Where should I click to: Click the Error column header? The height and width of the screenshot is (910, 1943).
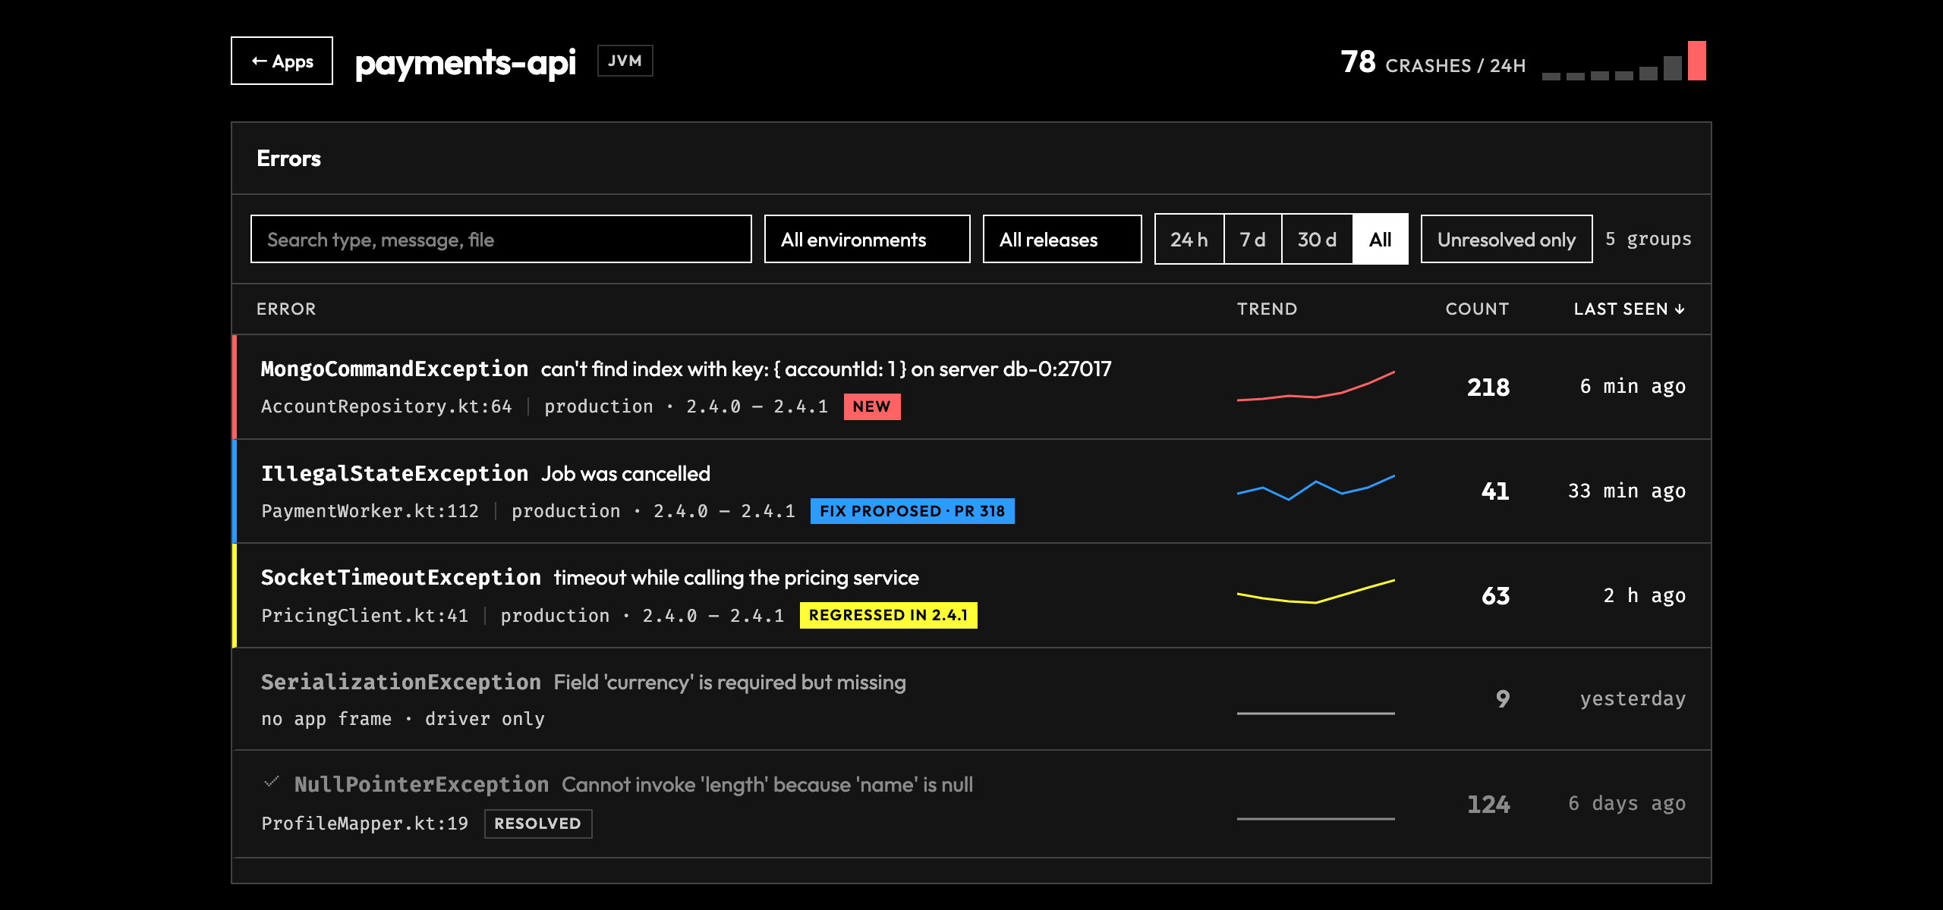(286, 309)
